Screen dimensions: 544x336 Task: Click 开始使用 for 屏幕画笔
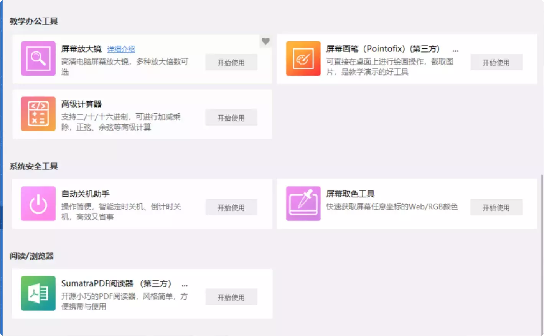496,62
